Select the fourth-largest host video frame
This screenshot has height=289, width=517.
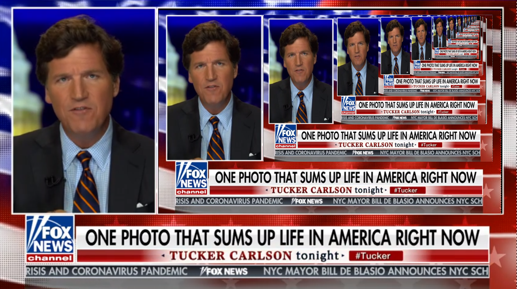(x=358, y=57)
